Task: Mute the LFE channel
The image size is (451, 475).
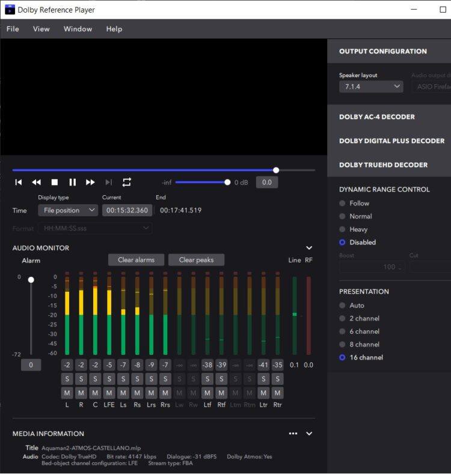Action: click(109, 393)
